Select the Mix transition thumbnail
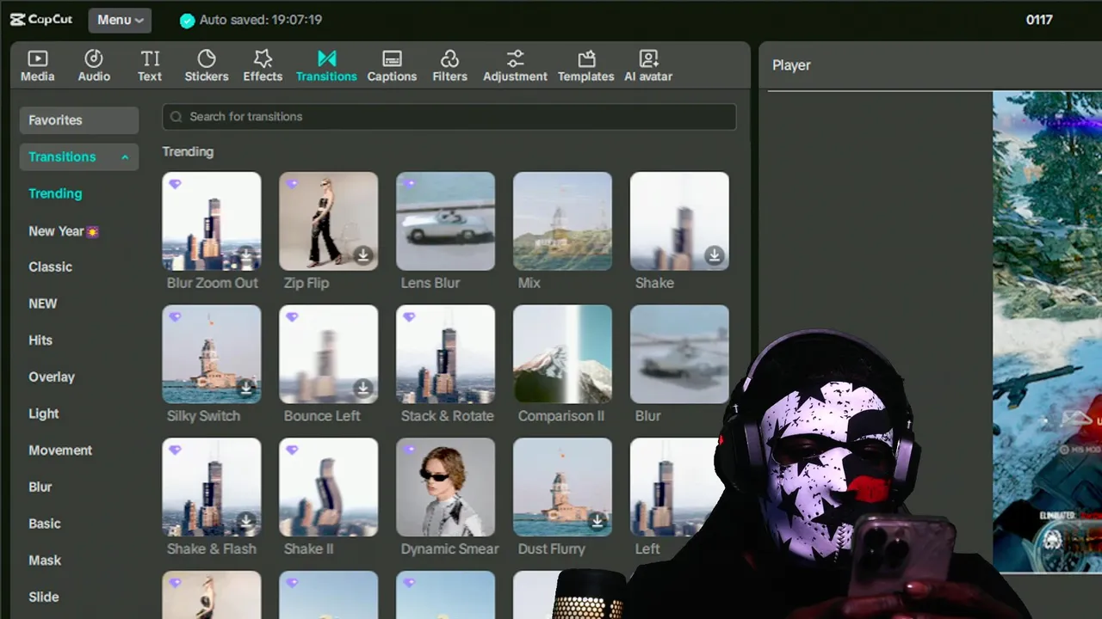This screenshot has width=1102, height=619. pos(563,221)
